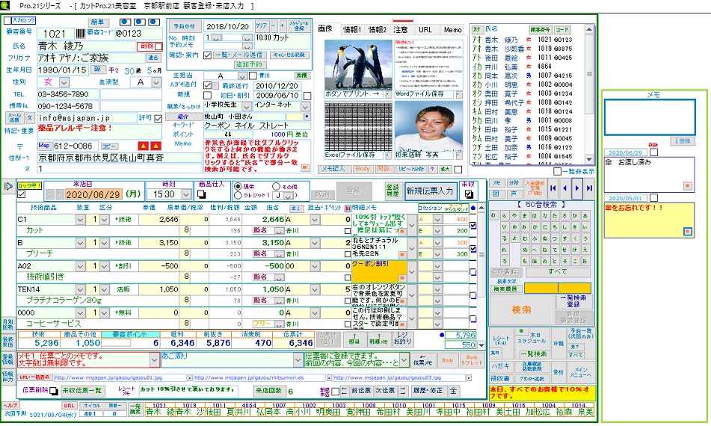Toggle the mail 許可 checkbox
711x426 pixels.
click(x=158, y=118)
